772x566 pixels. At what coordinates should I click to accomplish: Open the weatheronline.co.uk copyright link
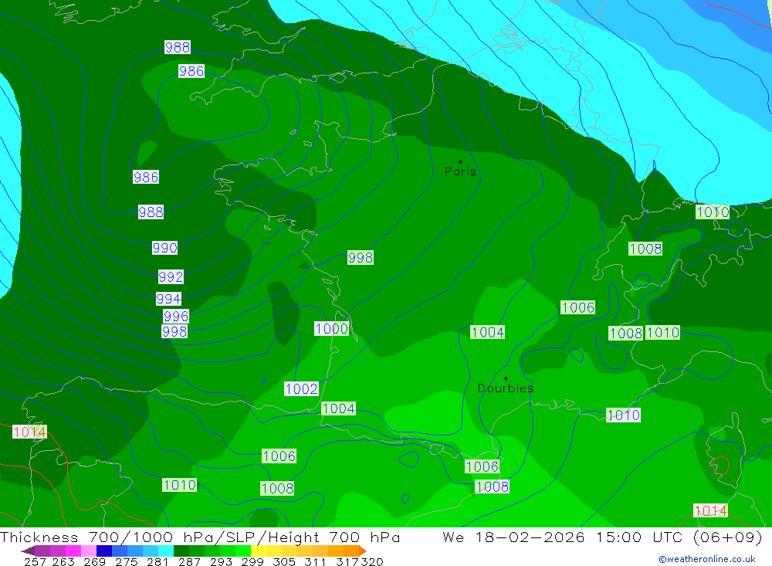706,559
